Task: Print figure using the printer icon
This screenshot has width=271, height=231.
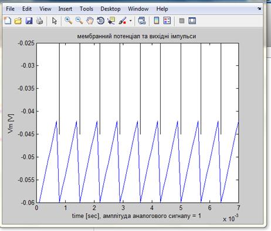Action: (40, 21)
